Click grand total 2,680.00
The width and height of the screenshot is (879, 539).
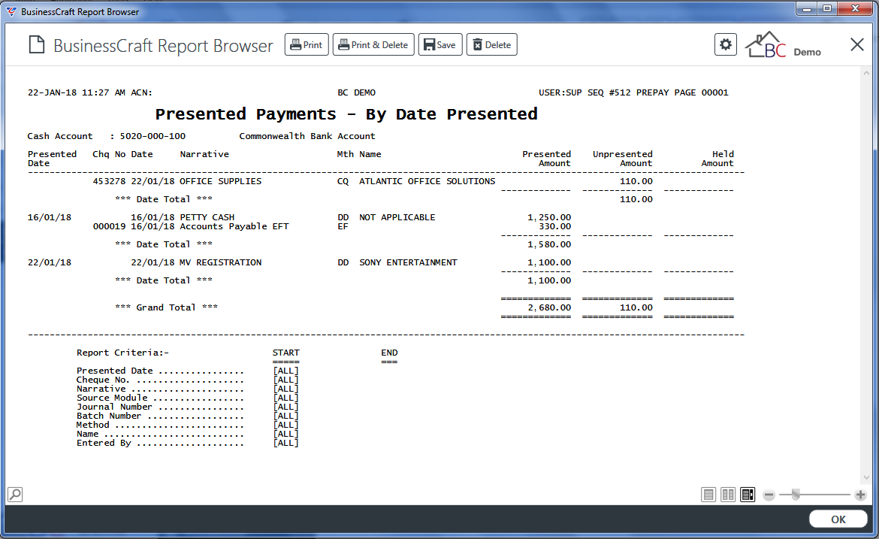tap(549, 307)
